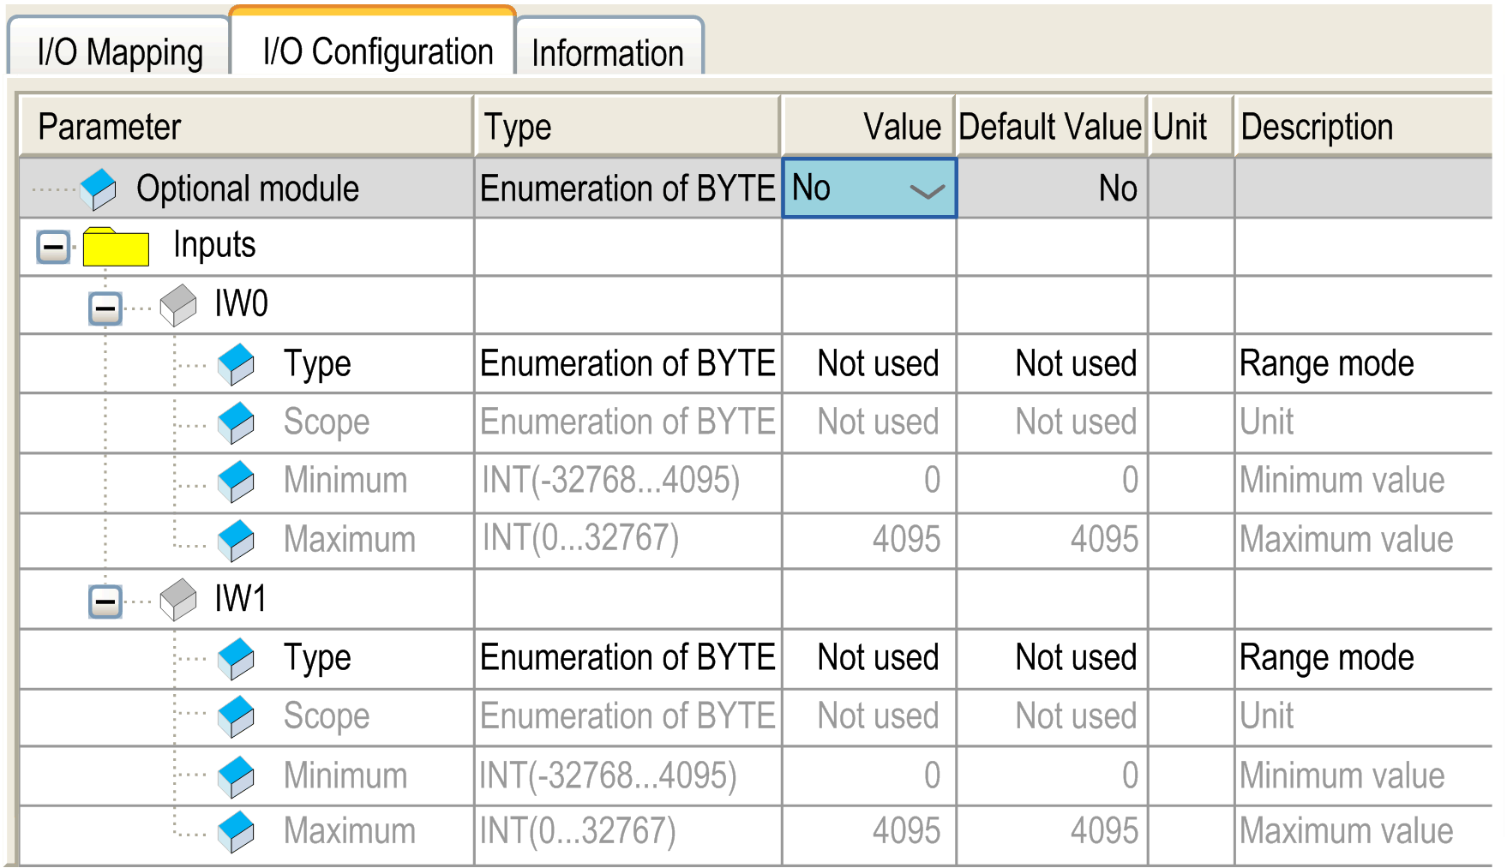Click the blue cube icon for IW1 Scope

click(x=236, y=716)
